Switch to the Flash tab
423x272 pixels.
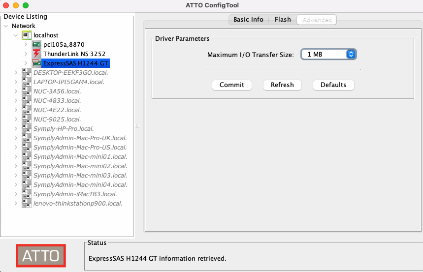(283, 19)
